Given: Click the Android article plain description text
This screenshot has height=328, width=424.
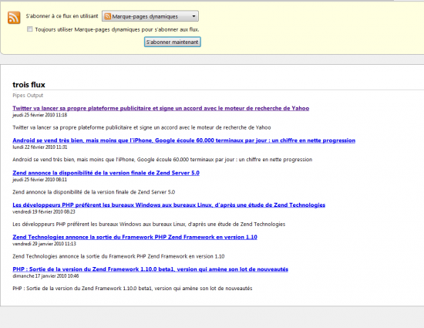Looking at the screenshot, I should point(162,160).
